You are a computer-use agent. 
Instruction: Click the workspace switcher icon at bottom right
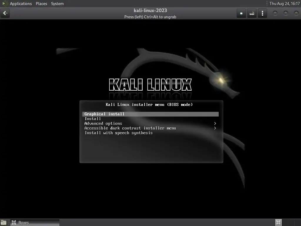click(278, 222)
